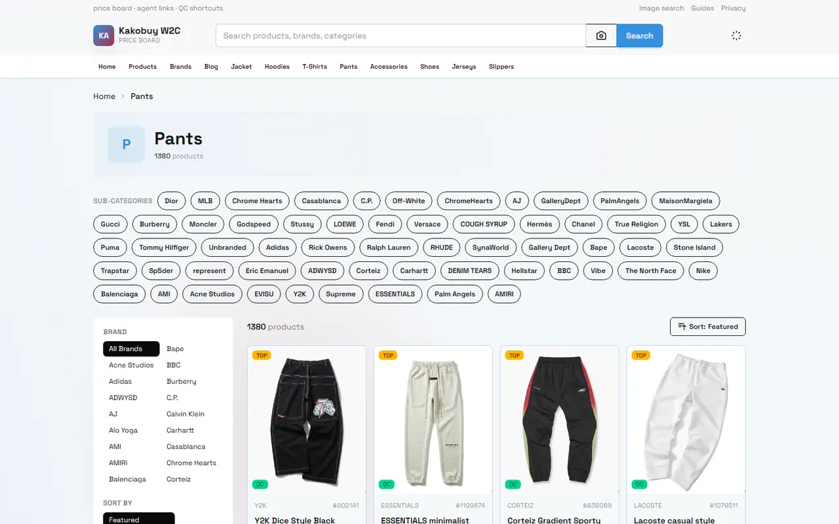Image resolution: width=839 pixels, height=524 pixels.
Task: Choose the EVISU sub-category chip
Action: pyautogui.click(x=264, y=293)
